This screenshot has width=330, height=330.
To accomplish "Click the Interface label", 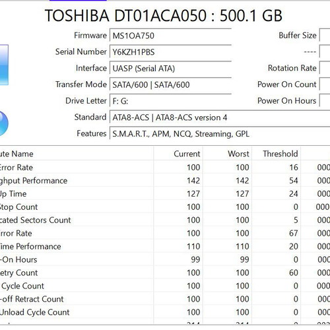I will [91, 68].
